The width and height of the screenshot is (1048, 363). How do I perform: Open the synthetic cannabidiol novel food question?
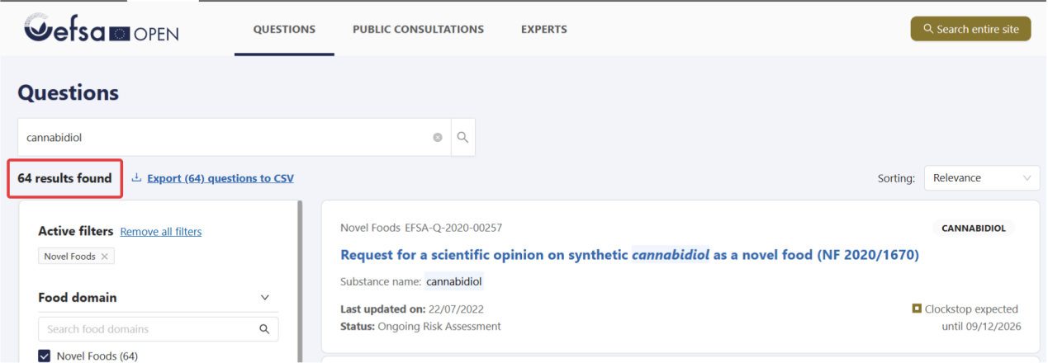[629, 255]
